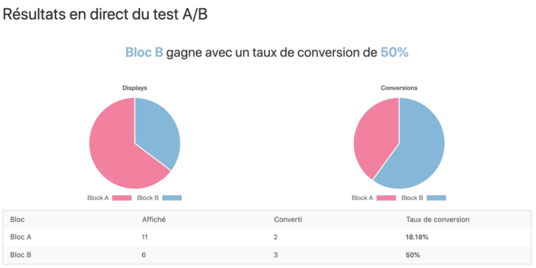
Task: Click blue Block B swatch under Conversions
Action: [x=437, y=197]
